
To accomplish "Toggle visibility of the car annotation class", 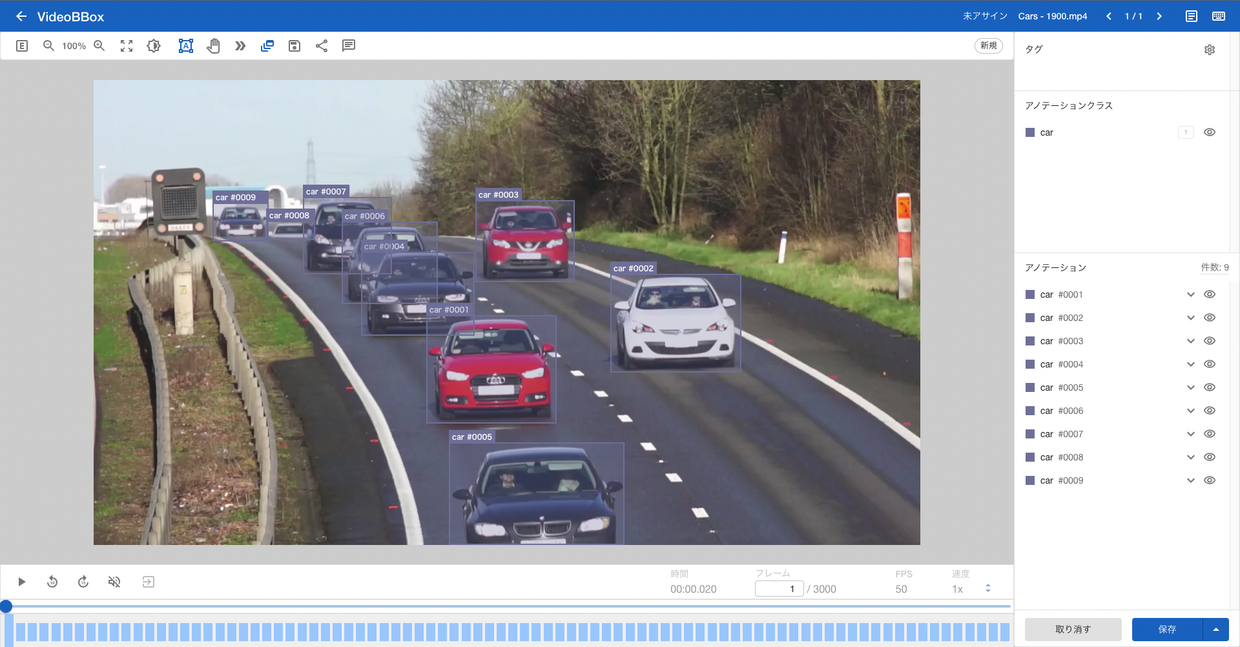I will pos(1210,132).
